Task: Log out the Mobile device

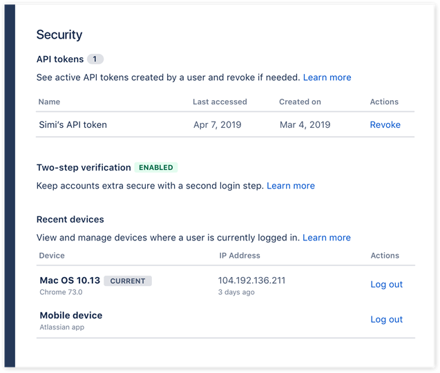Action: coord(386,319)
